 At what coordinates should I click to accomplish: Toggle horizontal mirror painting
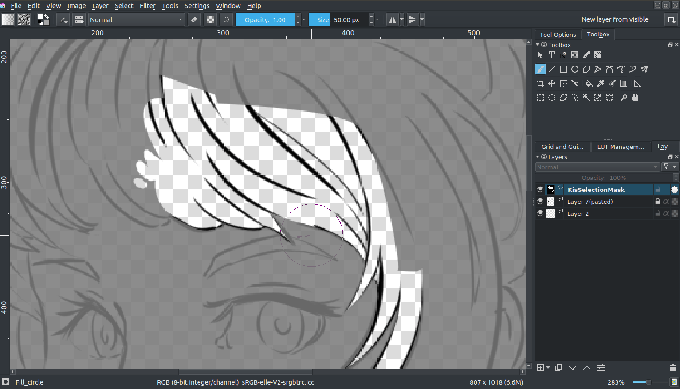pos(392,19)
